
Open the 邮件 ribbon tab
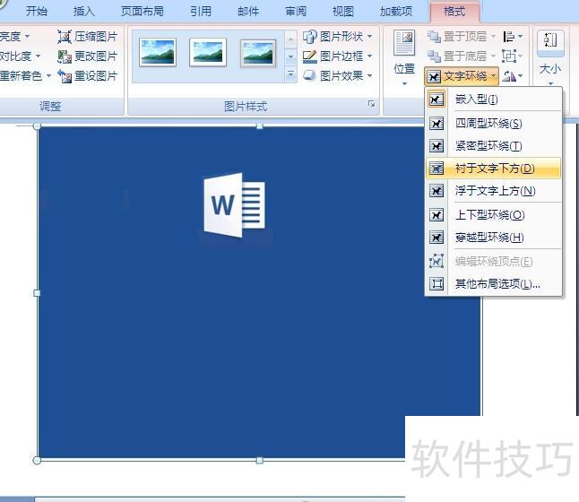248,11
